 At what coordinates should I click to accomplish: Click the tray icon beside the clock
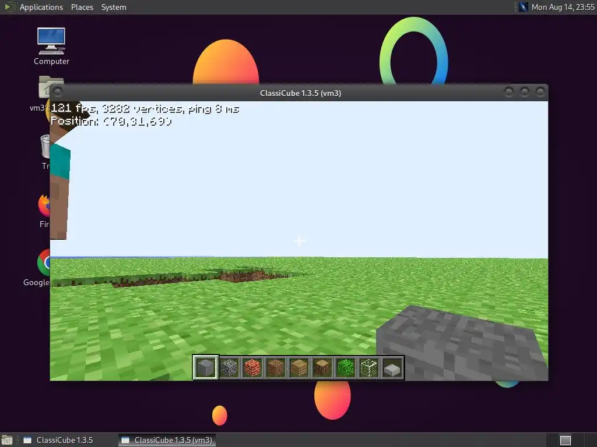tap(523, 7)
